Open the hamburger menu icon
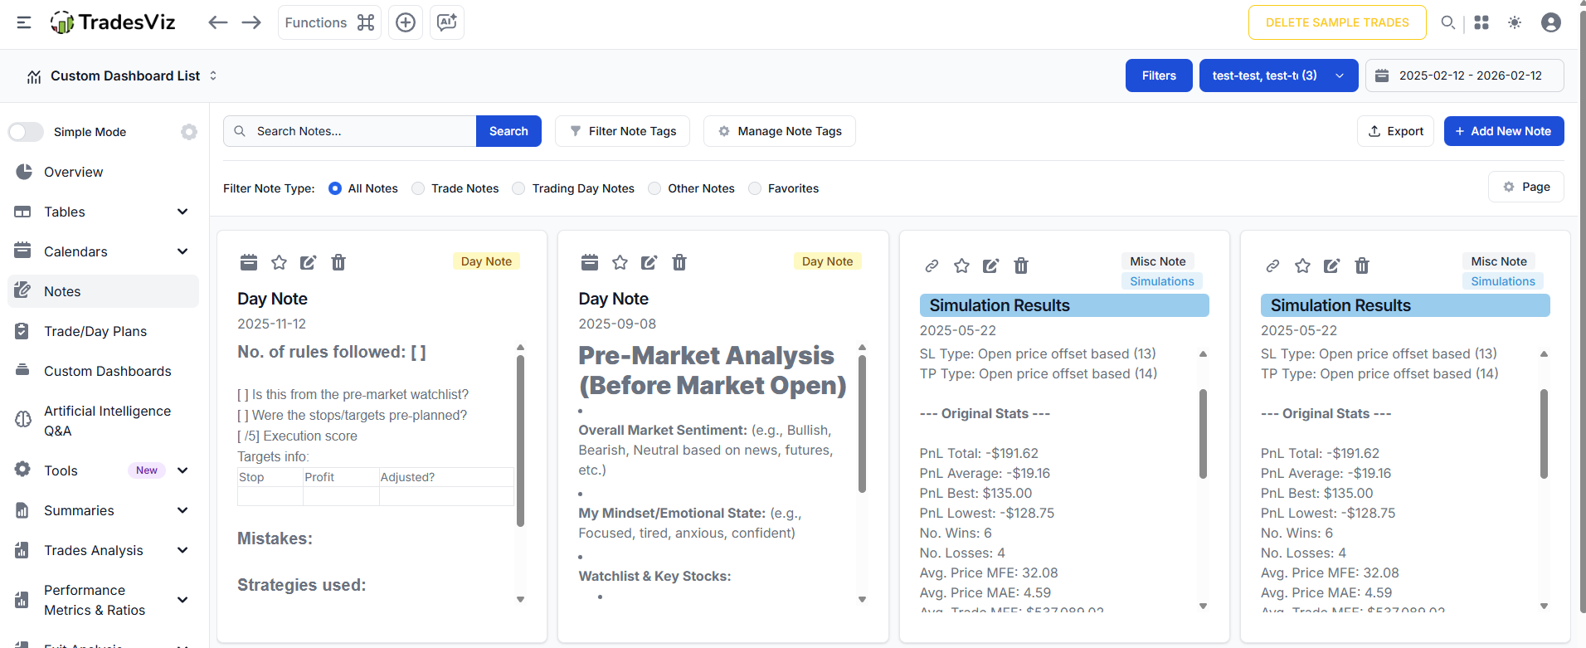The image size is (1586, 648). [24, 22]
